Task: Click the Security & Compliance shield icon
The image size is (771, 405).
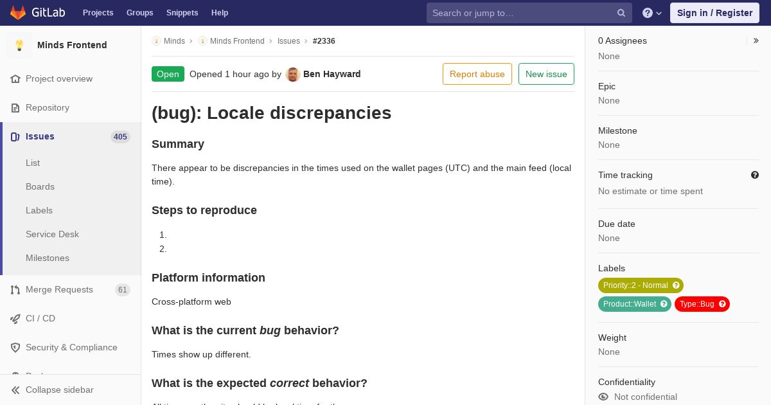Action: click(15, 347)
